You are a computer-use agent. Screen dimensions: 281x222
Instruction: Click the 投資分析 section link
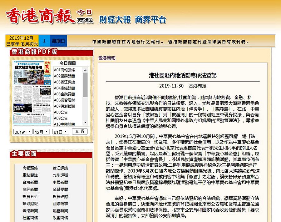[30, 196]
